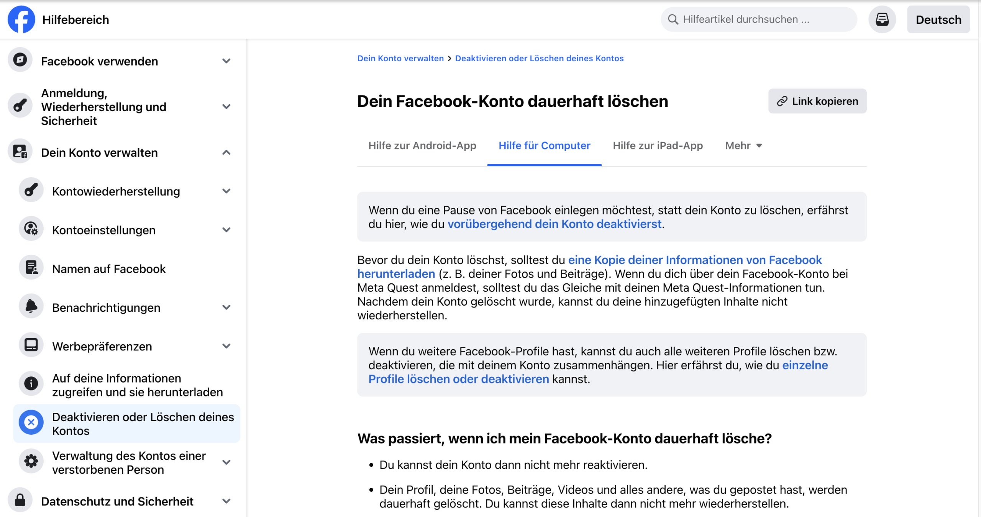Click the Link kopieren button
This screenshot has height=517, width=981.
[x=817, y=101]
